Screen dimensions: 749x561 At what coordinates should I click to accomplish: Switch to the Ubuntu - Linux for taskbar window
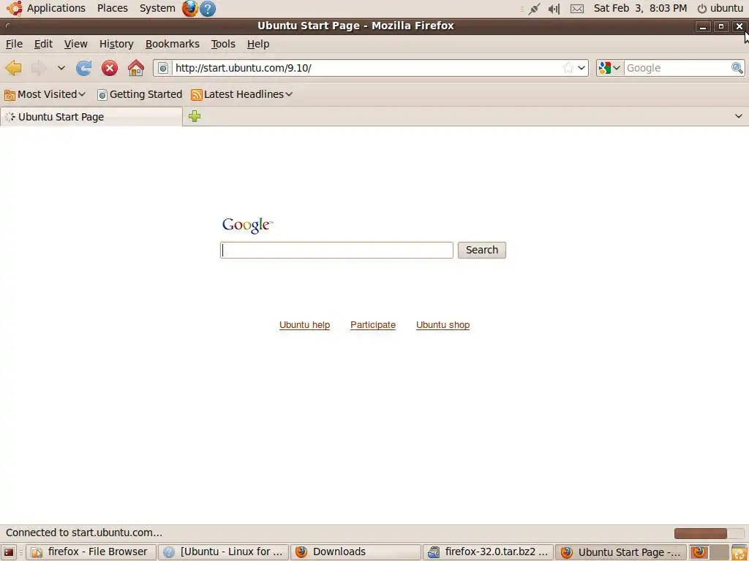tap(224, 552)
